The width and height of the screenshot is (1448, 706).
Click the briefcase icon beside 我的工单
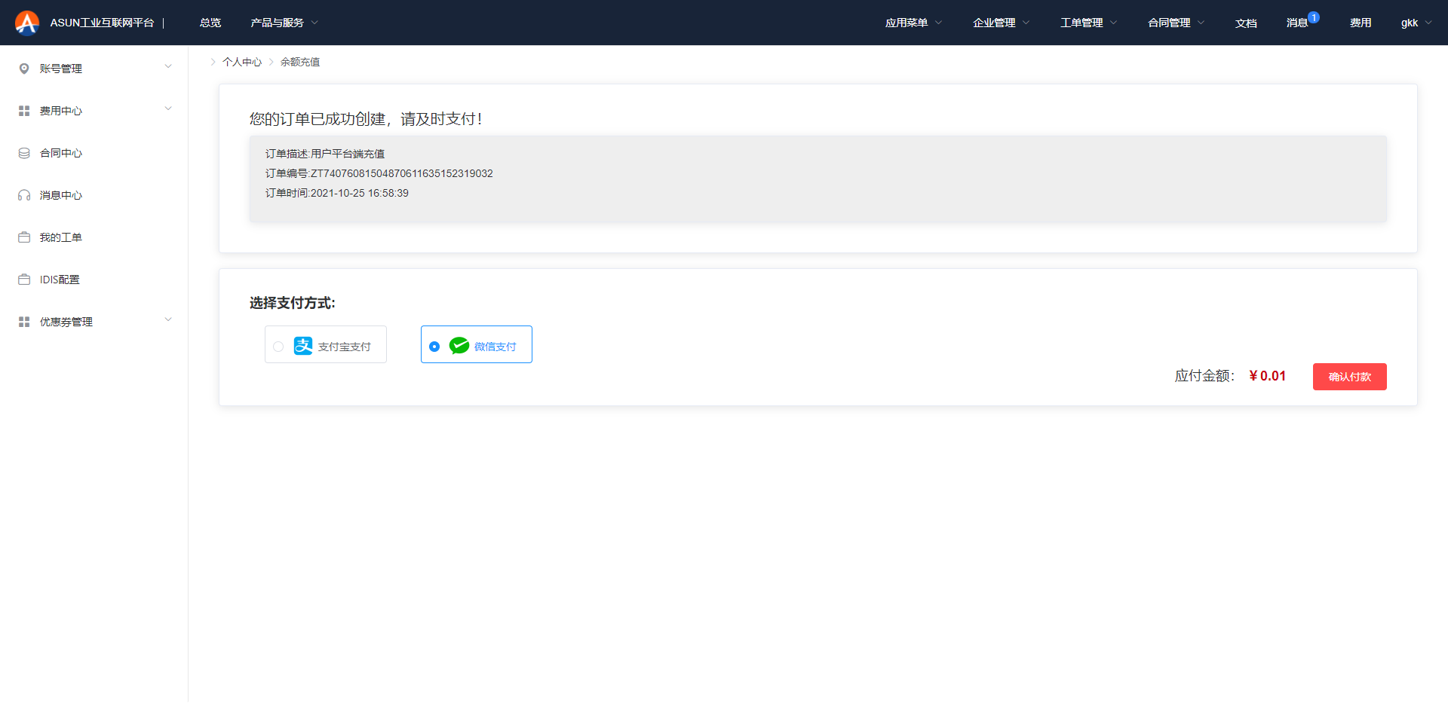(x=24, y=237)
